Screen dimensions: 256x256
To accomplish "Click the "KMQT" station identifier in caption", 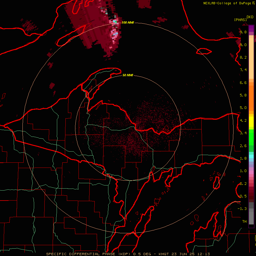I will (x=164, y=254).
